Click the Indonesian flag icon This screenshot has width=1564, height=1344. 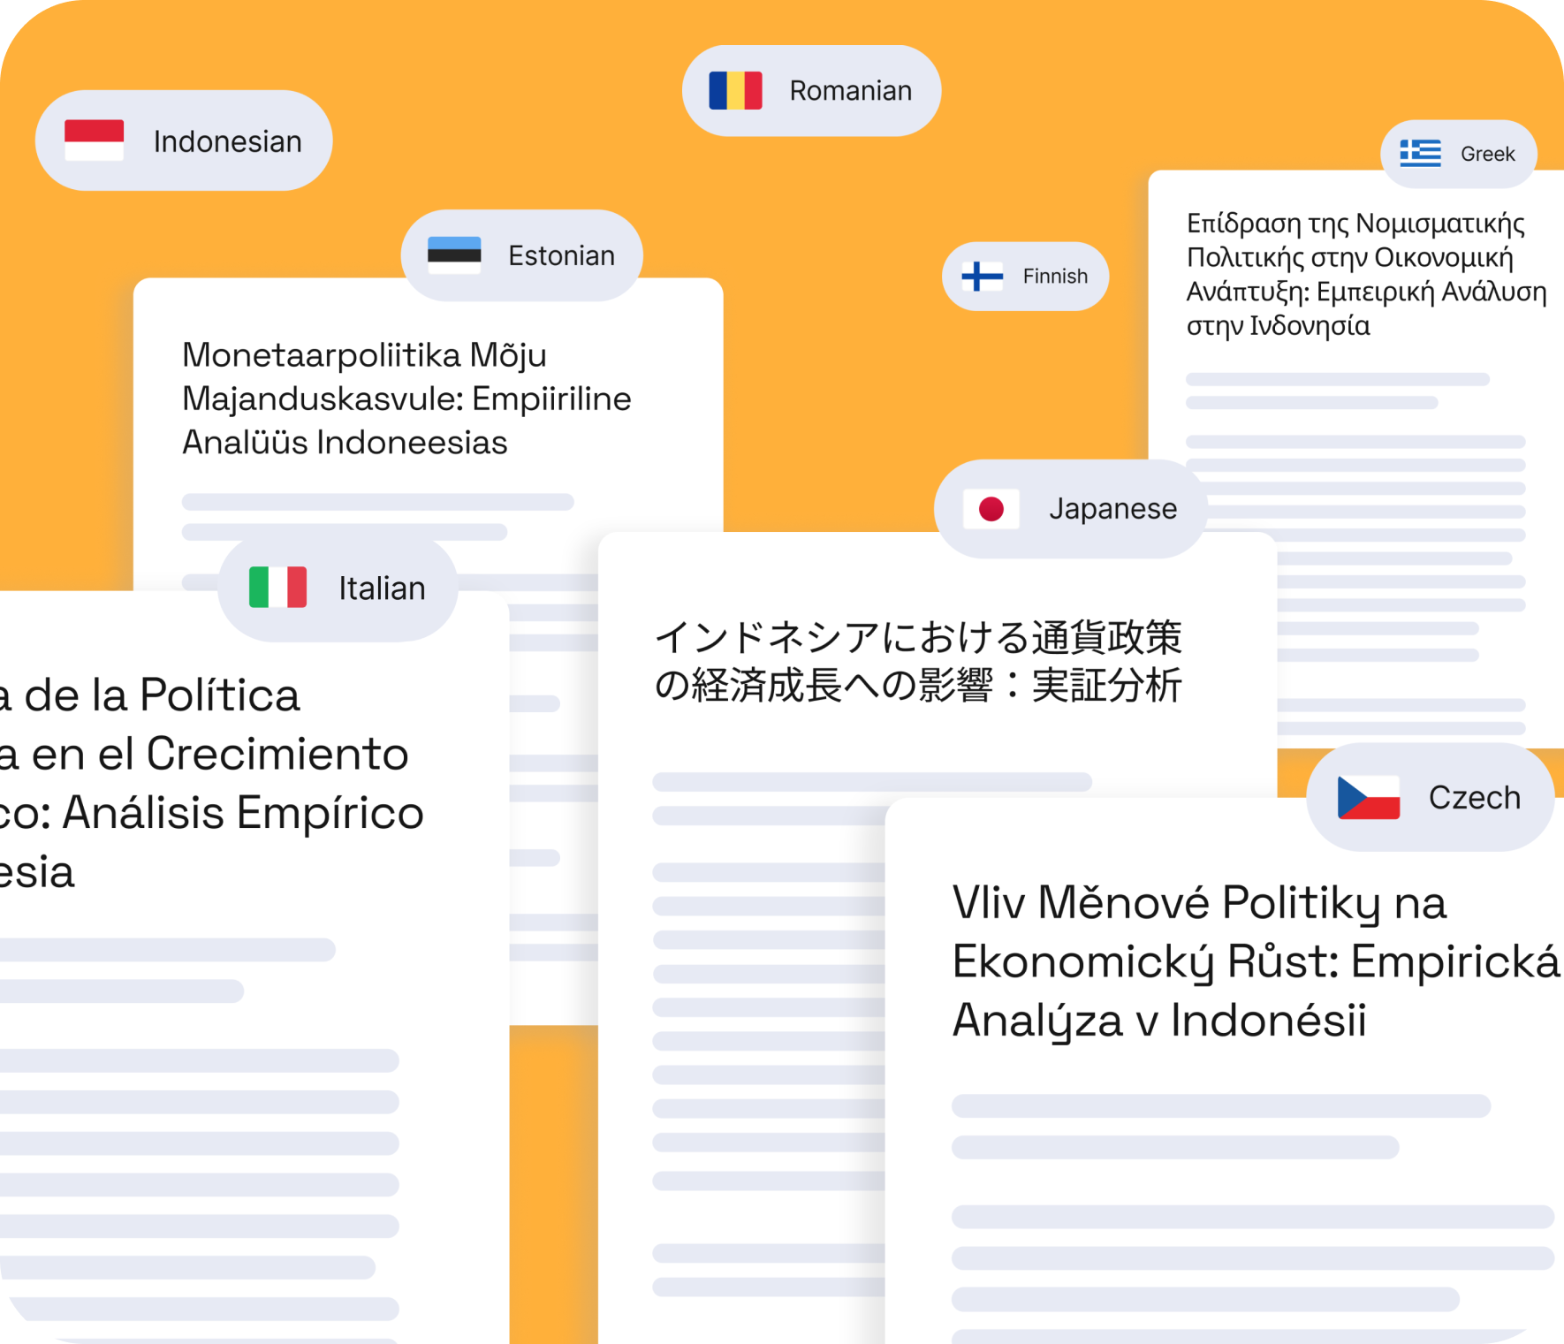click(95, 140)
